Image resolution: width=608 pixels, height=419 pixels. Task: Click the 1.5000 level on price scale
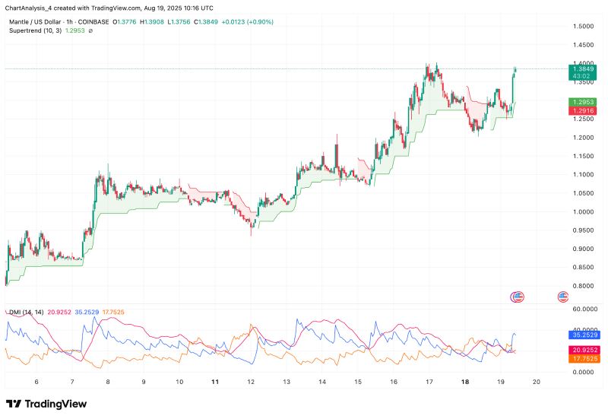point(584,26)
